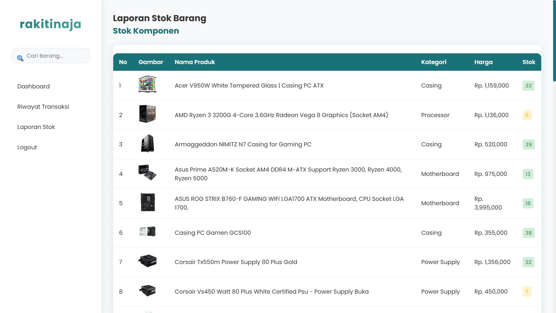
Task: Select product name ASUS ROG STRIX B760-F
Action: click(x=290, y=203)
